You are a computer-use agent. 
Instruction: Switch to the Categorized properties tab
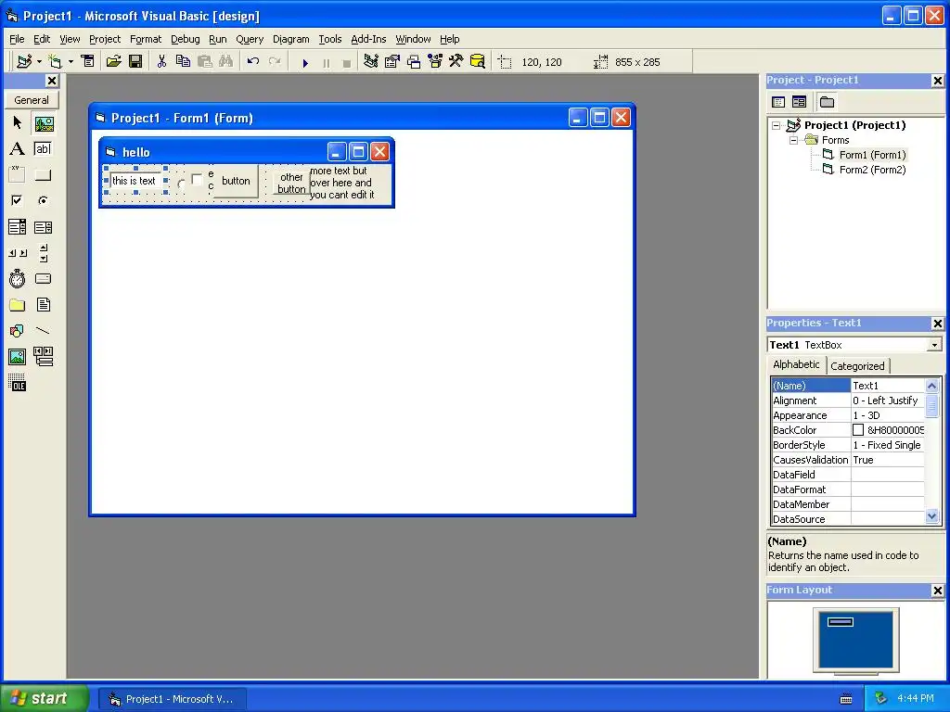point(856,365)
